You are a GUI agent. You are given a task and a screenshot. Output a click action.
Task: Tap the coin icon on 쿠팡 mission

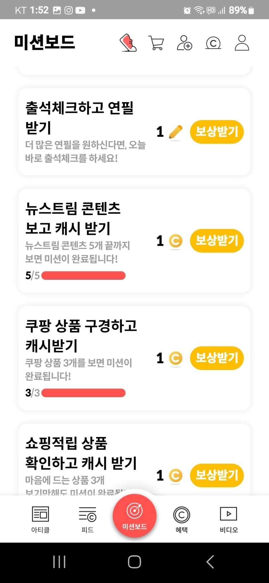coord(176,358)
